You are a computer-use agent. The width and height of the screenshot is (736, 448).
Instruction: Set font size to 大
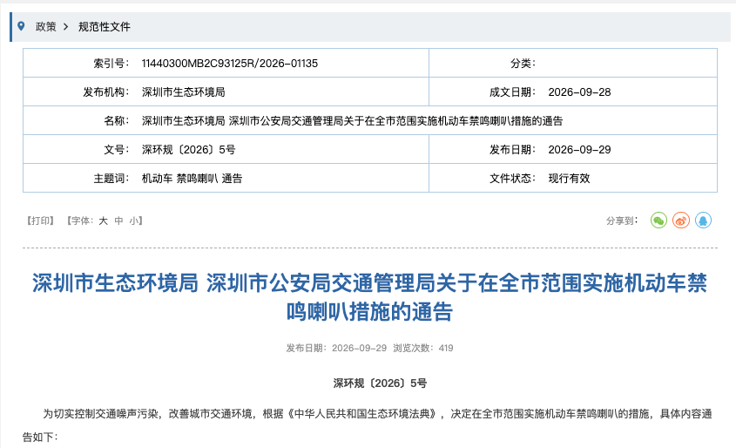click(104, 221)
